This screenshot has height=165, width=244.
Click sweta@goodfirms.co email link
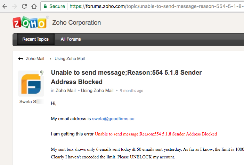pos(113,119)
